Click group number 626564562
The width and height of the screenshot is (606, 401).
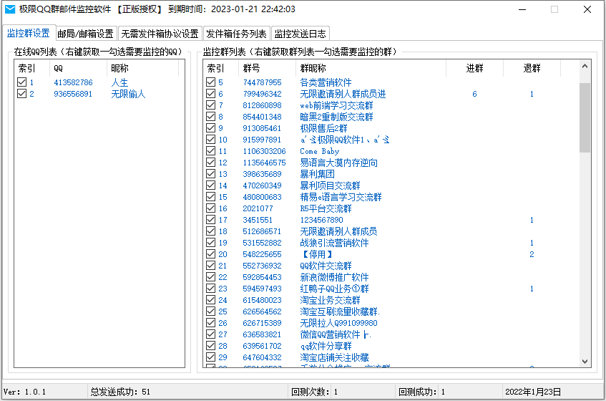pos(262,311)
